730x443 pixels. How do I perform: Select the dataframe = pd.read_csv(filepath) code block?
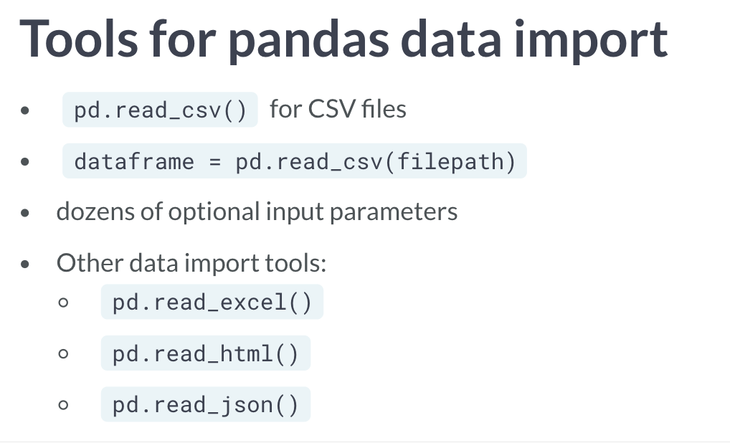(295, 161)
